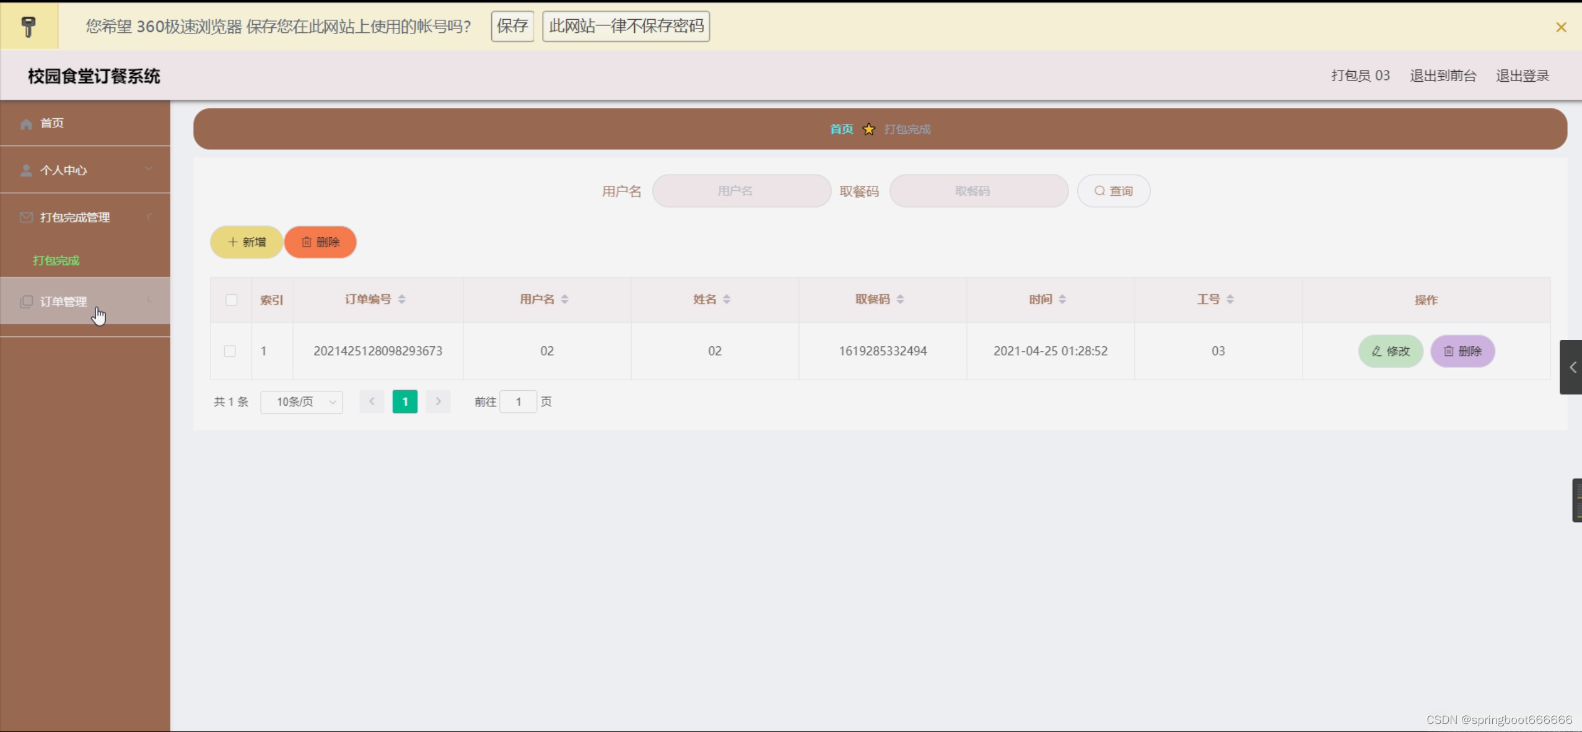Viewport: 1582px width, 732px height.
Task: Open the 10条/页 page size dropdown
Action: pyautogui.click(x=302, y=402)
